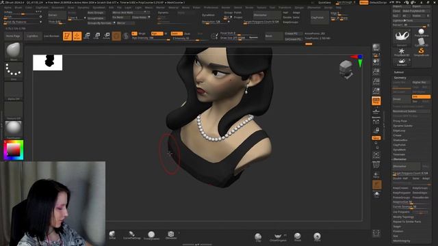Activate the Move transform icon
Image resolution: width=438 pixels, height=246 pixels.
click(x=87, y=36)
